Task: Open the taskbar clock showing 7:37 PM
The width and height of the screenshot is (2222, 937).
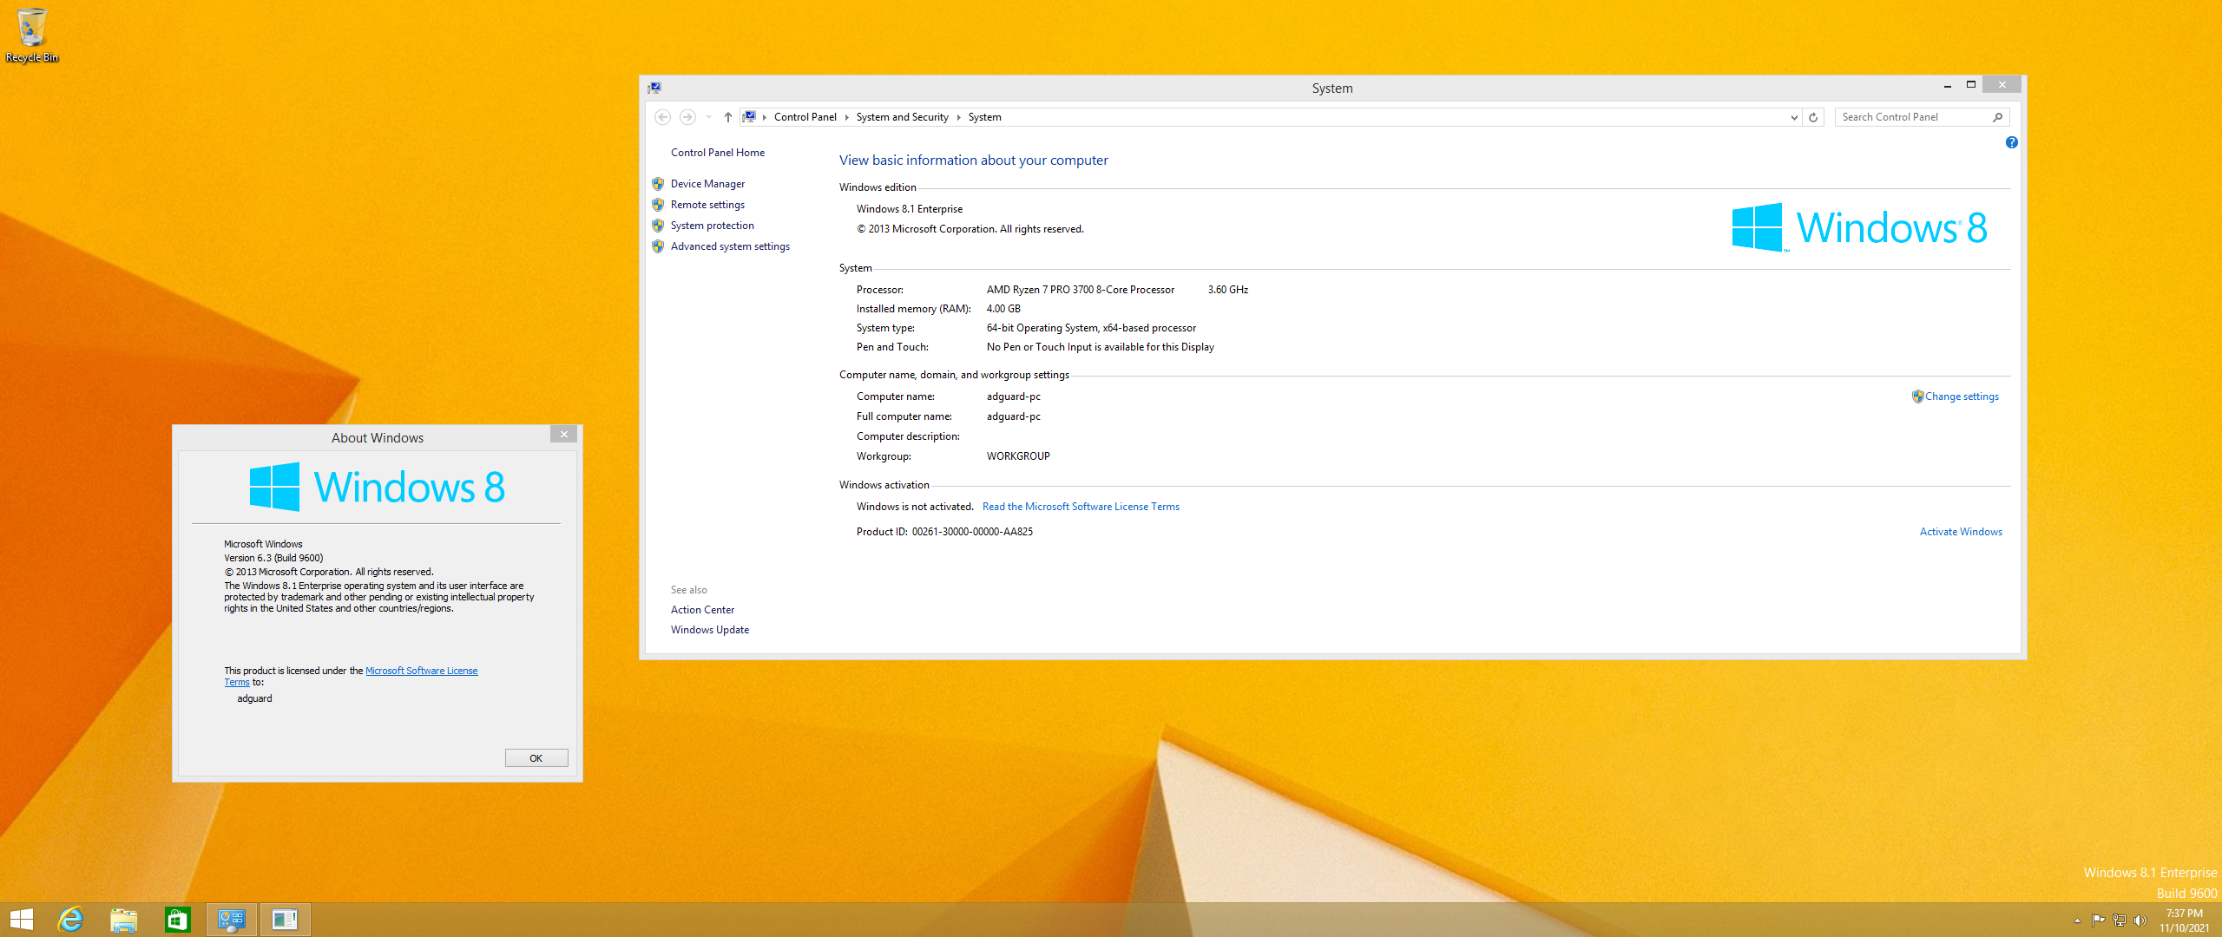Action: [x=2185, y=921]
